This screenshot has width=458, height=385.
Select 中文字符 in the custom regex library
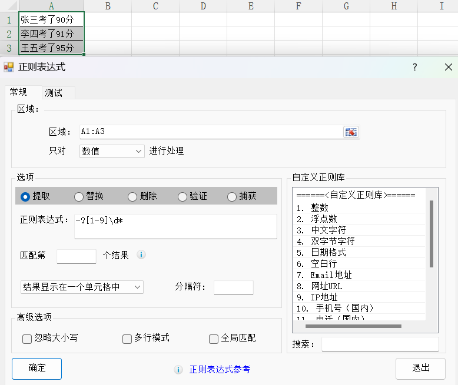point(328,230)
